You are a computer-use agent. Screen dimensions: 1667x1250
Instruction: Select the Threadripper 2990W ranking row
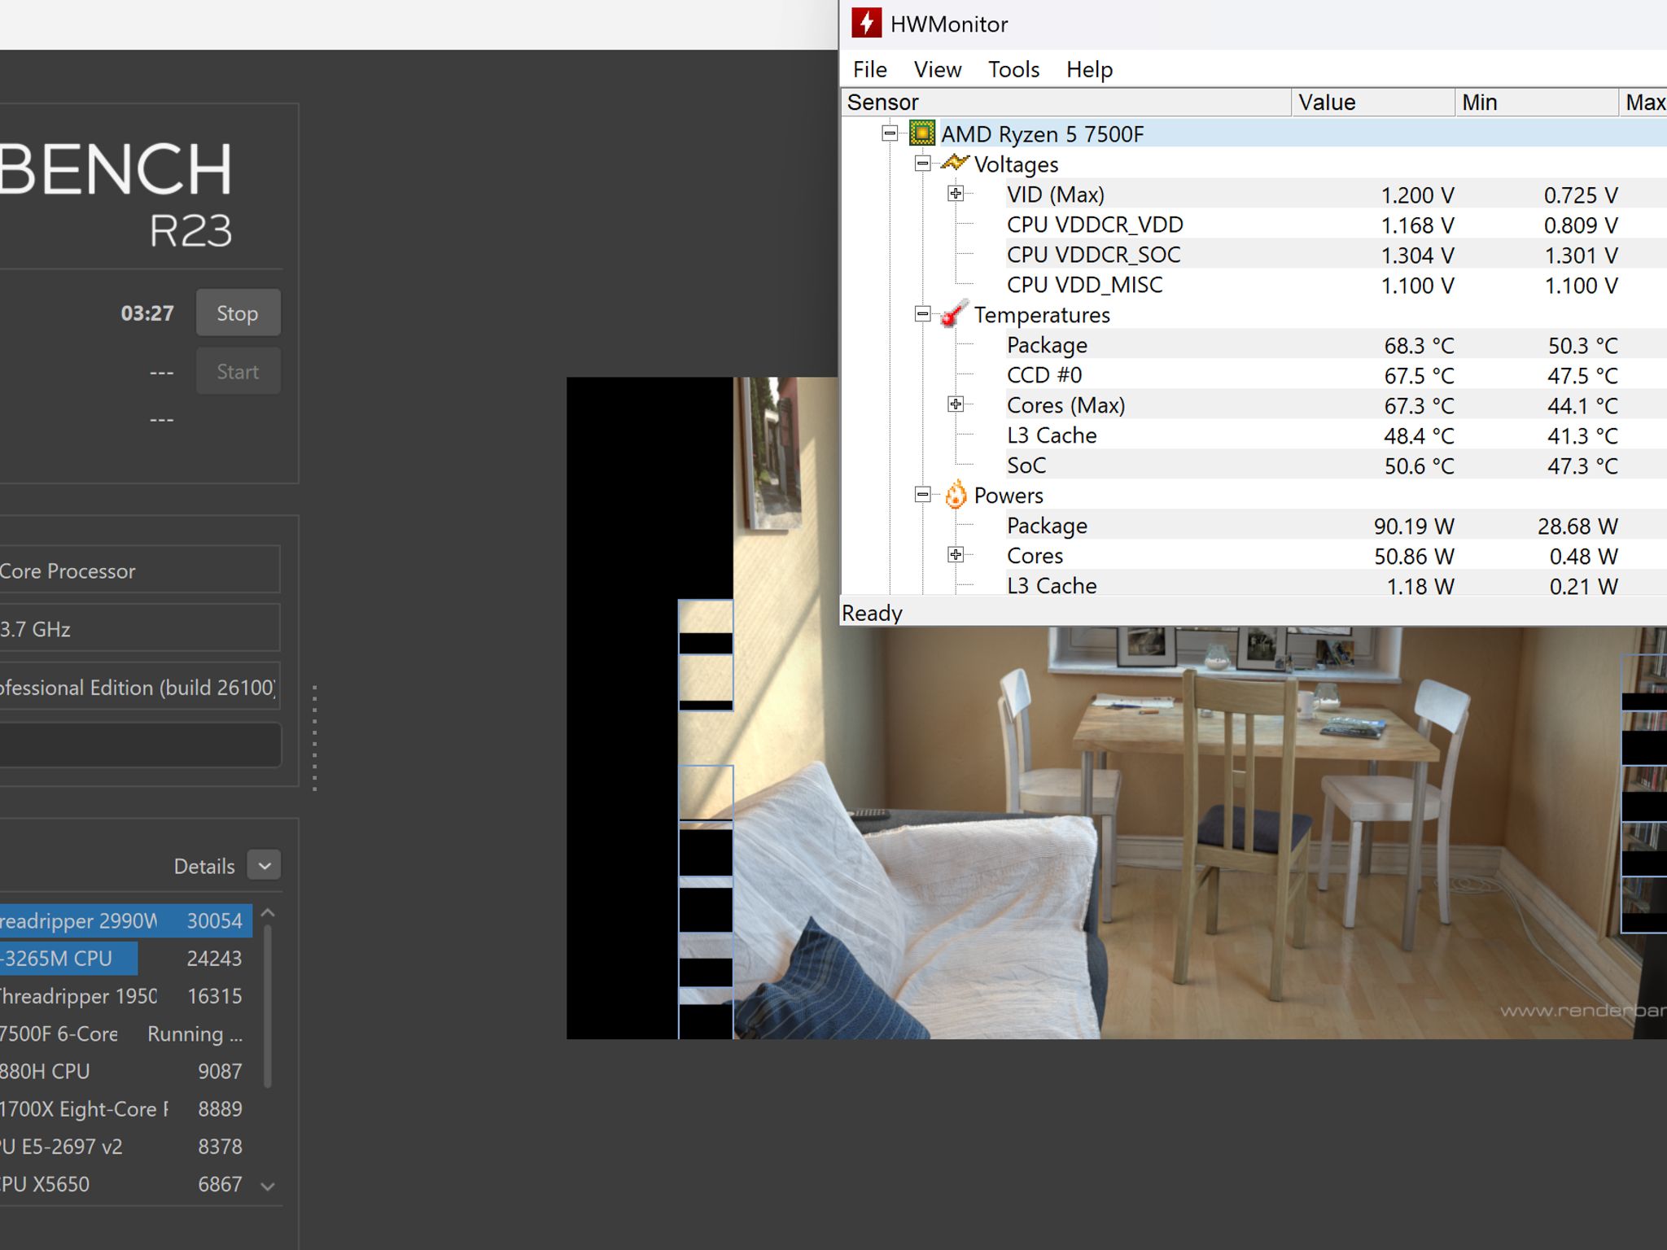pos(125,921)
